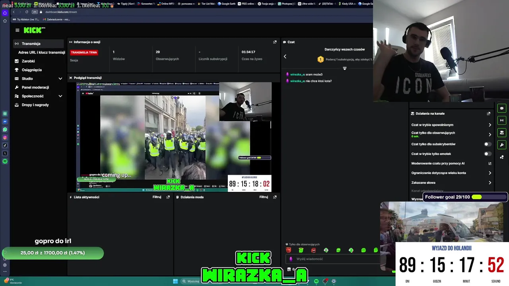Open Moderowanie czatu przy pomocy AI
Viewport: 509px width, 286px height.
(x=451, y=163)
